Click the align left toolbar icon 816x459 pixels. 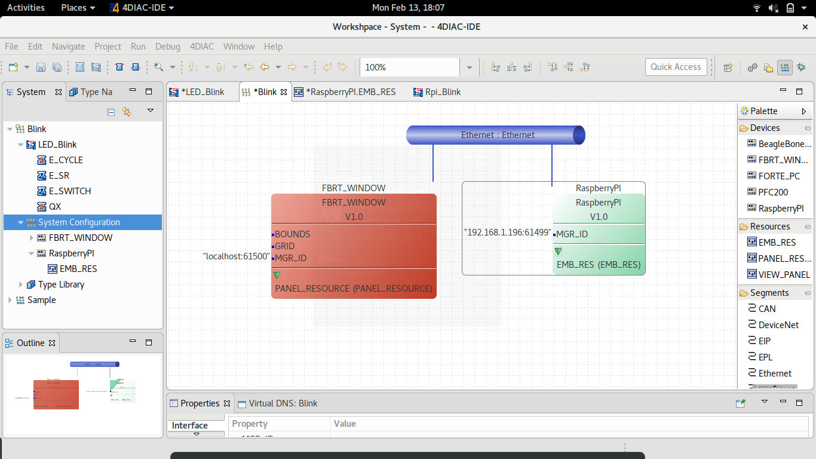(495, 68)
